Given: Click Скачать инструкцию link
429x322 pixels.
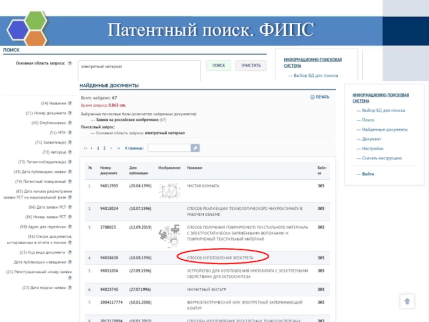Looking at the screenshot, I should pos(382,158).
